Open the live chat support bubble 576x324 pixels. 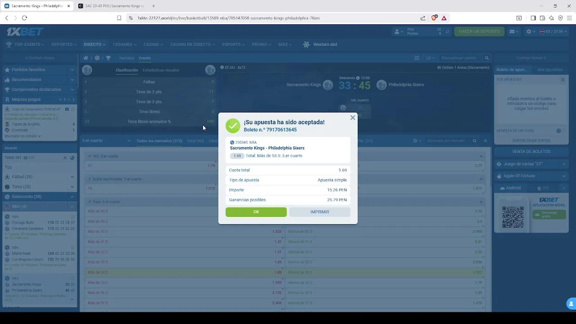click(571, 303)
